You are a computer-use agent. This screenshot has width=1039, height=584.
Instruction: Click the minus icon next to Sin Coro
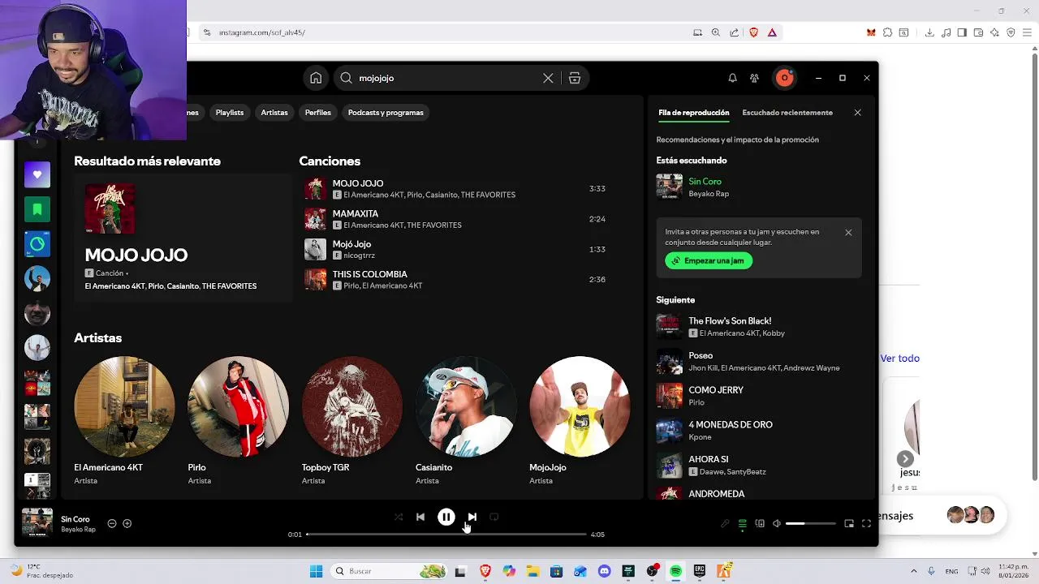coord(112,523)
